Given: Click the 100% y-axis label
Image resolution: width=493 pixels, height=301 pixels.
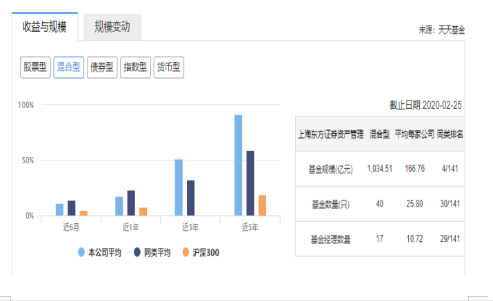Looking at the screenshot, I should [26, 105].
